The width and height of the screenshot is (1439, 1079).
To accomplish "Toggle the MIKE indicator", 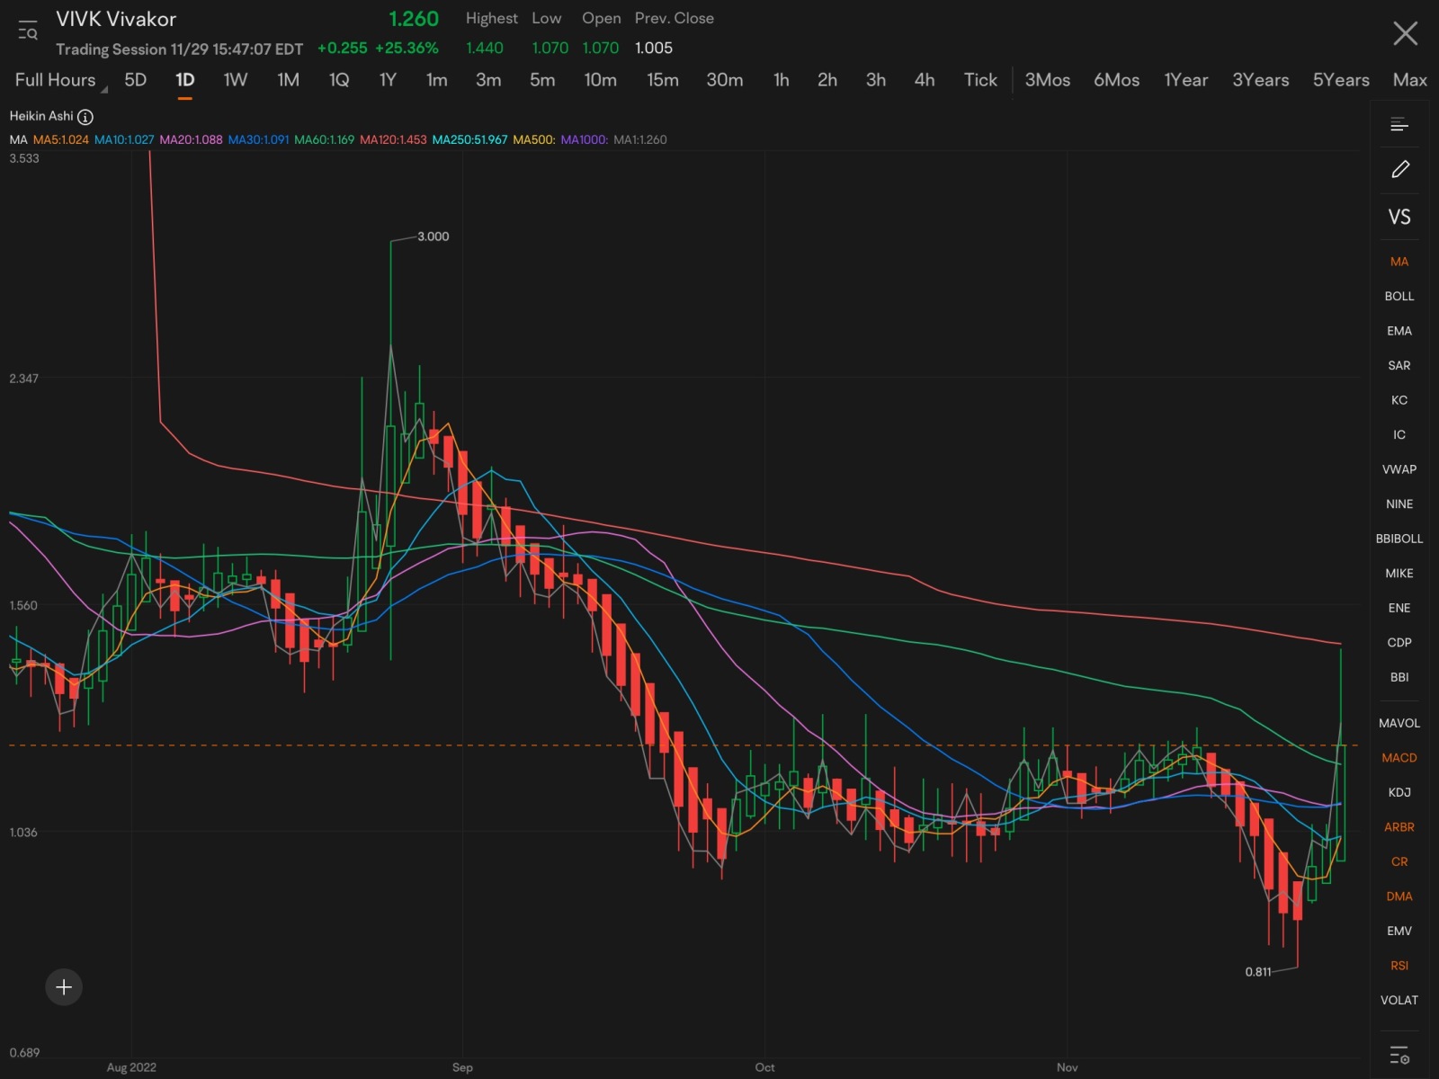I will coord(1399,574).
